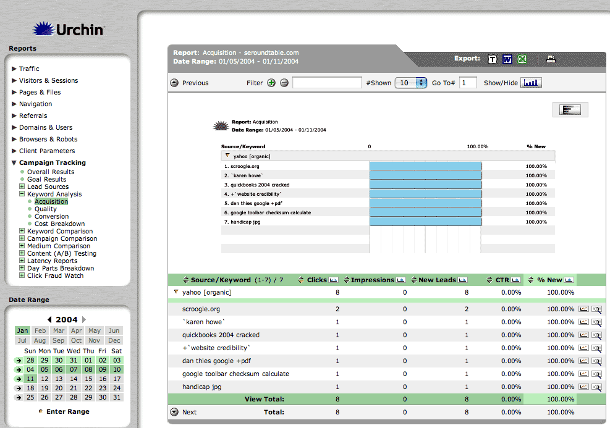Open Cost Breakdown report
This screenshot has height=428, width=610.
[59, 224]
